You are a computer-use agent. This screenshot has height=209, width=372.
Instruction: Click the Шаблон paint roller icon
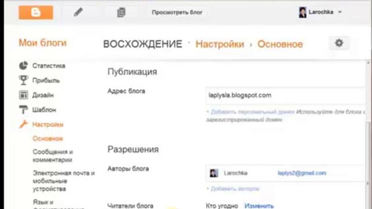coord(23,110)
